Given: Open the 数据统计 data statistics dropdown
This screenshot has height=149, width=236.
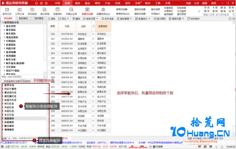Looking at the screenshot, I should (x=142, y=19).
